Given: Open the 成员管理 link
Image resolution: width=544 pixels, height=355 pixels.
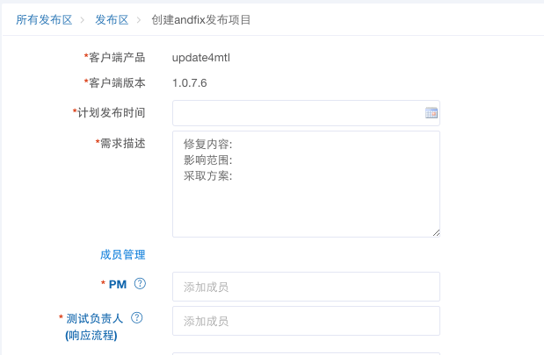Looking at the screenshot, I should click(122, 255).
